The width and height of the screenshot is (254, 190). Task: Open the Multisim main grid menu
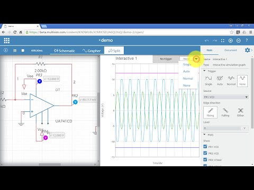click(7, 41)
